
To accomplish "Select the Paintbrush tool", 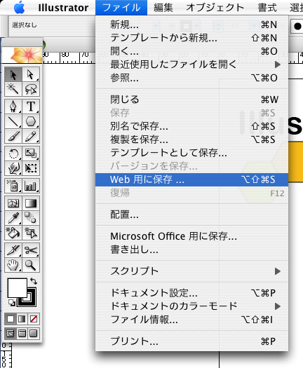I will [x=13, y=136].
